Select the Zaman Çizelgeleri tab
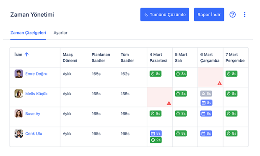The image size is (260, 156). (28, 33)
